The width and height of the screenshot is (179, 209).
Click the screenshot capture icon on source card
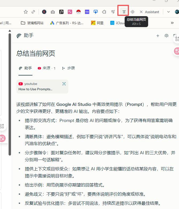point(64,84)
